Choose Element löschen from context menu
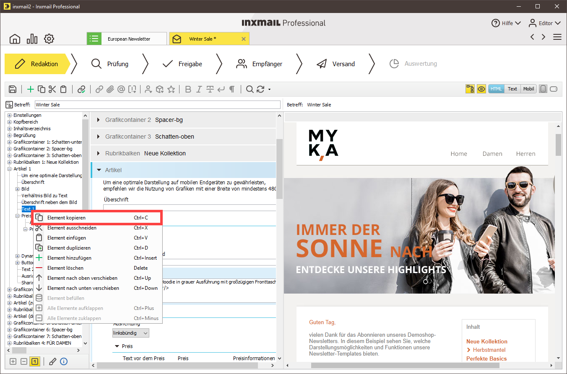This screenshot has height=374, width=567. pyautogui.click(x=97, y=268)
